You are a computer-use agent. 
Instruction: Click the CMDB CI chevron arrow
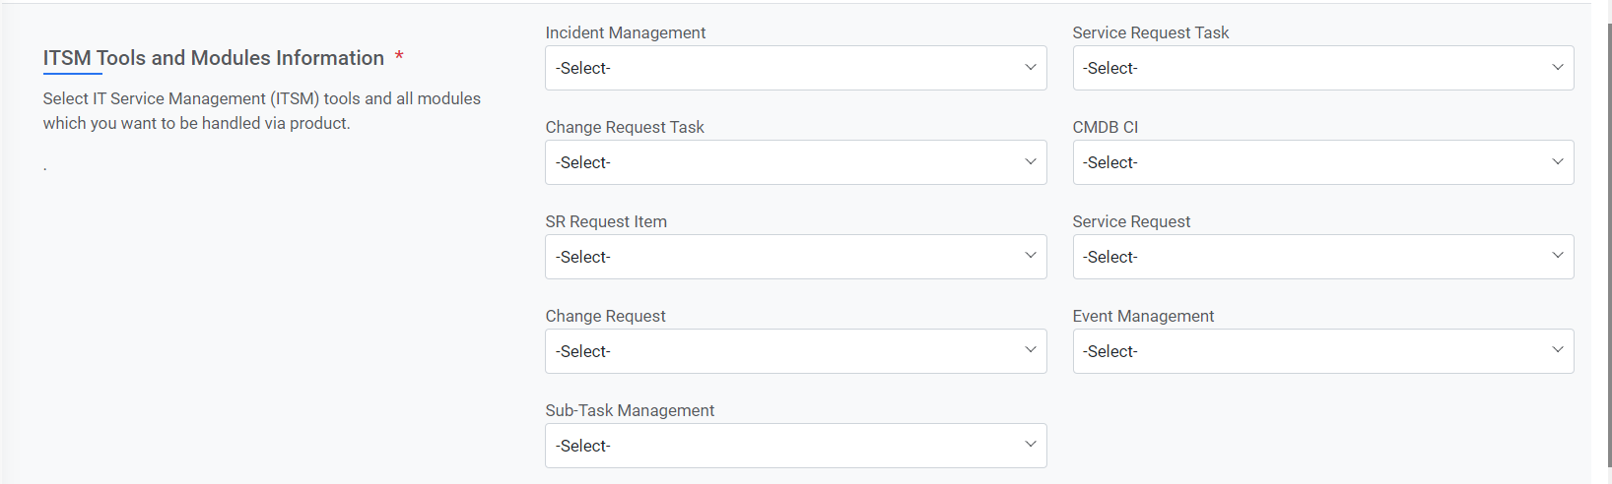pos(1558,162)
